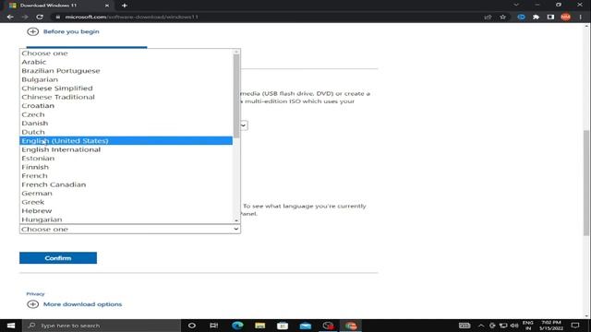Open the Windows Start menu
This screenshot has width=591, height=332.
11,326
